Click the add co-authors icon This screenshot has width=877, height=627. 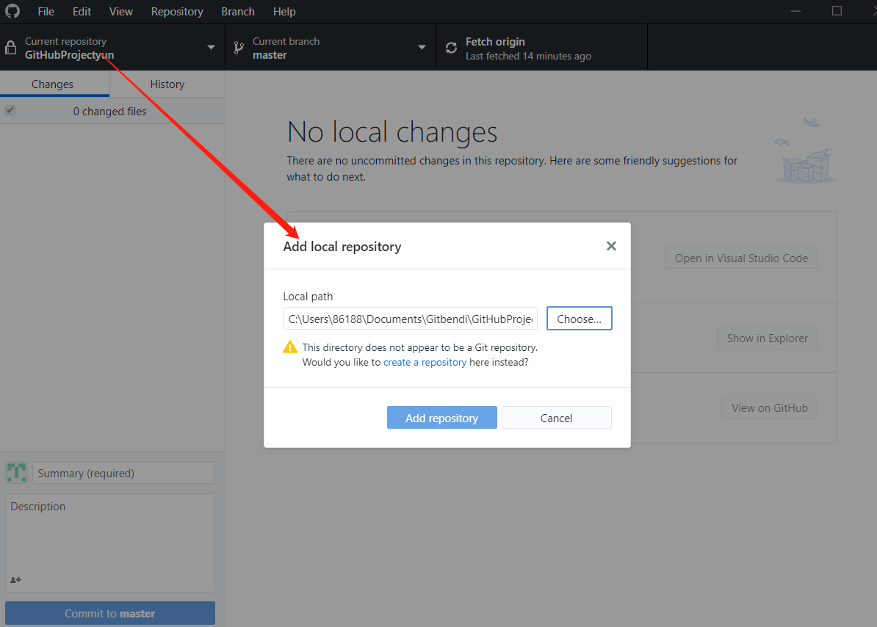(x=15, y=580)
